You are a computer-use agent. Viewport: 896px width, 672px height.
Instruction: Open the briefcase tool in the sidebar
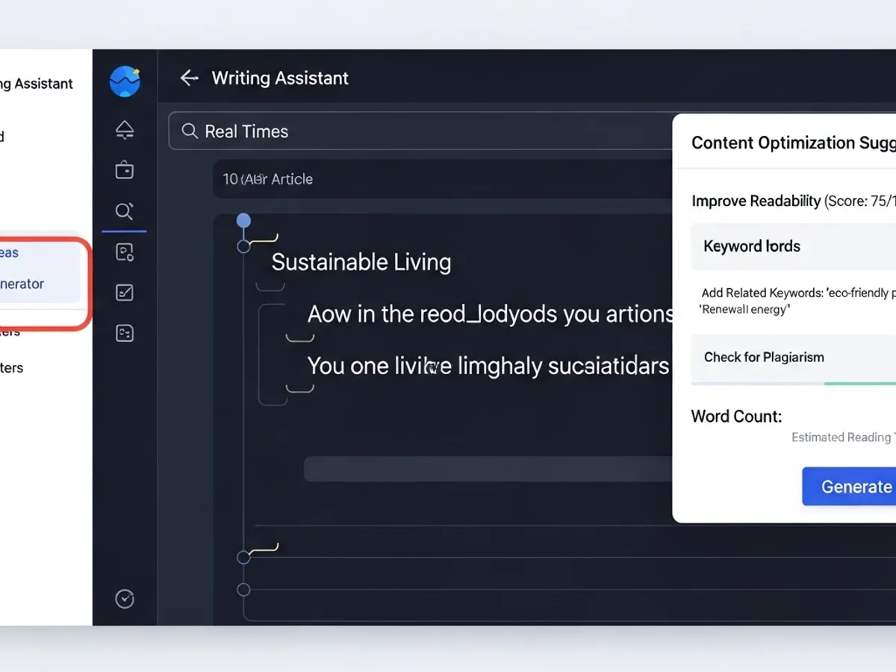pos(125,169)
